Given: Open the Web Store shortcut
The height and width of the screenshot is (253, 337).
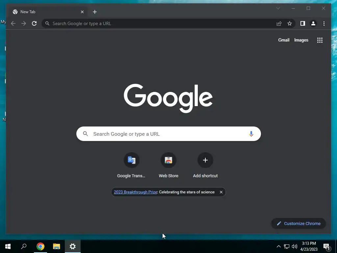Looking at the screenshot, I should click(x=168, y=165).
